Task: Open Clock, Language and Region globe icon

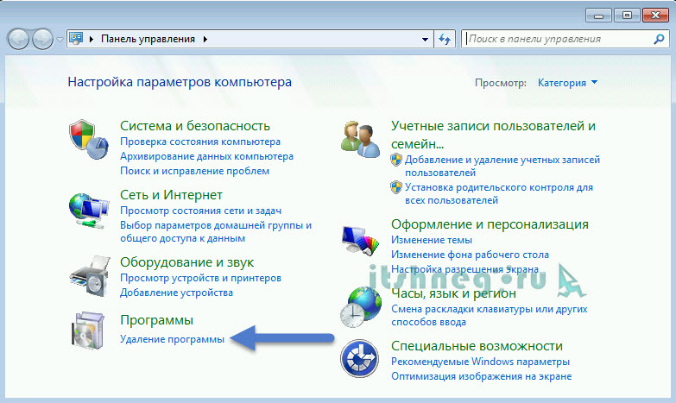Action: (360, 307)
